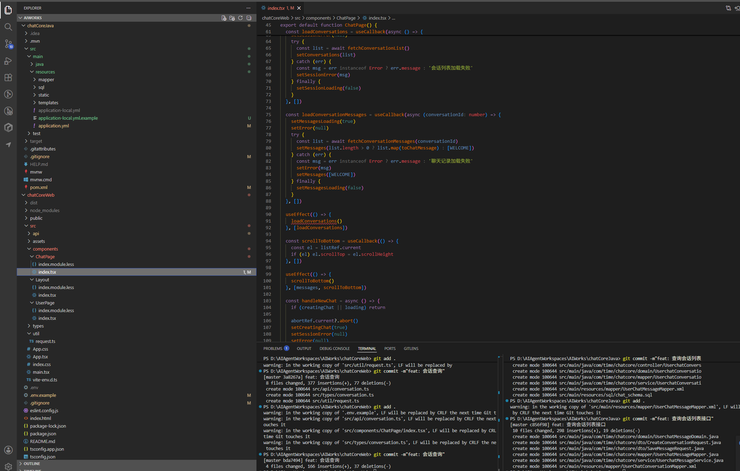
Task: Click the paper-plane arrow icon in activity bar
Action: tap(8, 145)
